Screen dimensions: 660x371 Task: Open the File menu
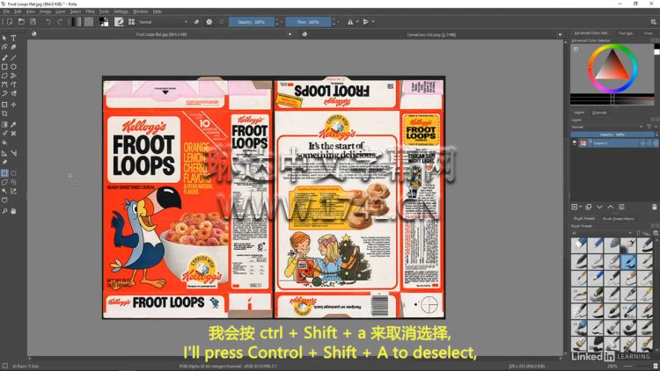pos(6,11)
